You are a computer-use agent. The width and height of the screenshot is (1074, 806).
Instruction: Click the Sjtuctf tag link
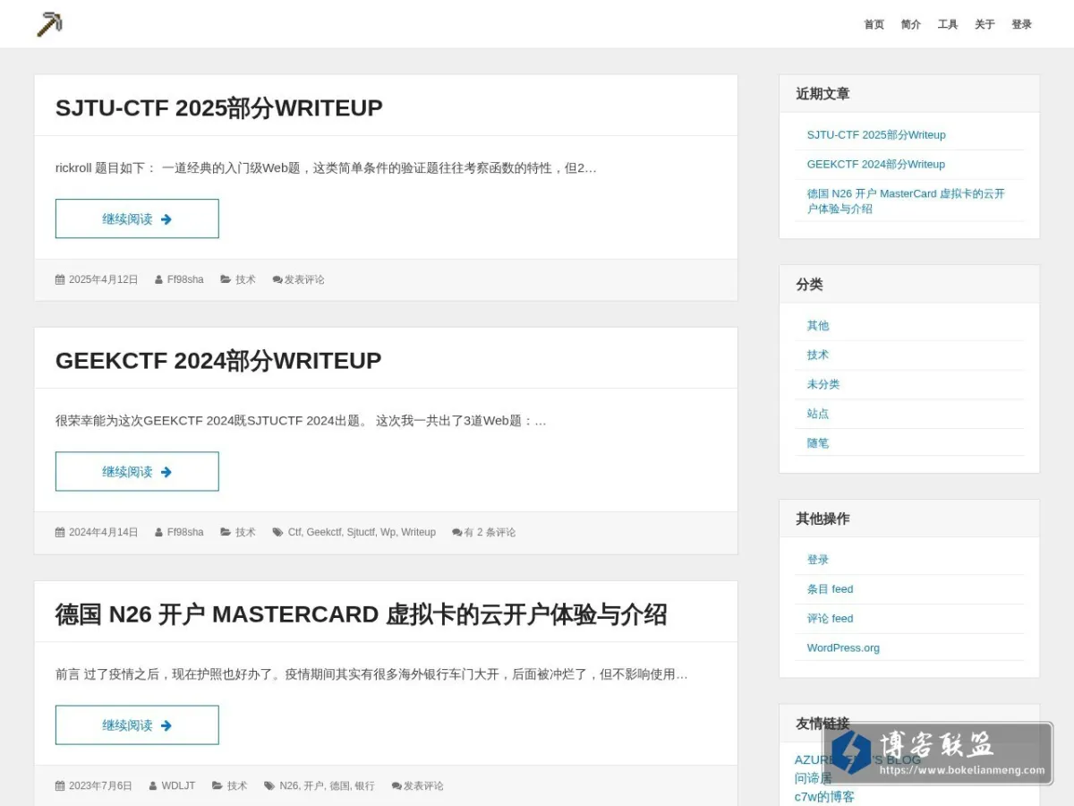pyautogui.click(x=361, y=532)
